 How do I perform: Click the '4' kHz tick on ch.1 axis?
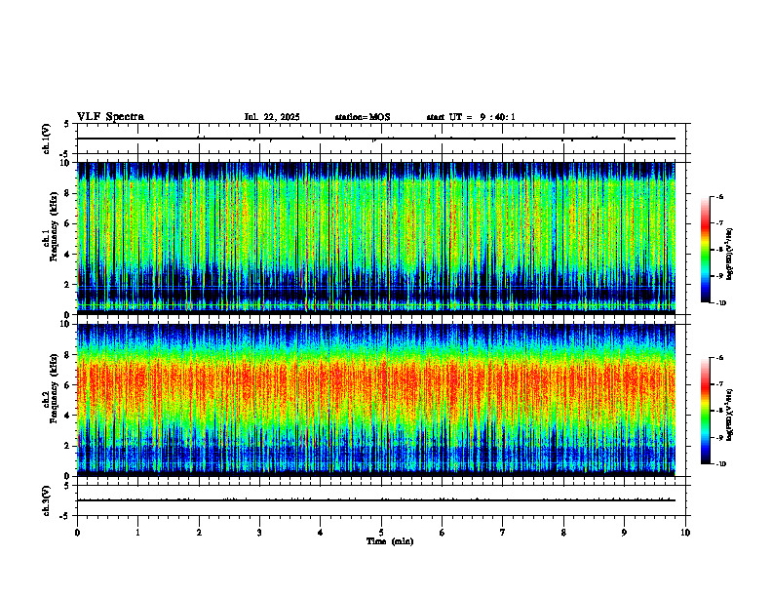[x=69, y=255]
